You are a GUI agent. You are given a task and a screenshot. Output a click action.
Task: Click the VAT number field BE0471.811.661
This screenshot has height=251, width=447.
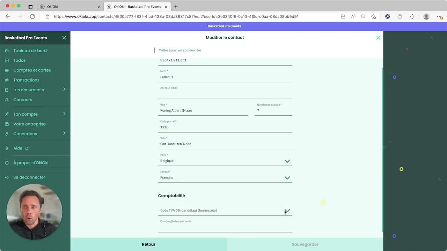[225, 61]
